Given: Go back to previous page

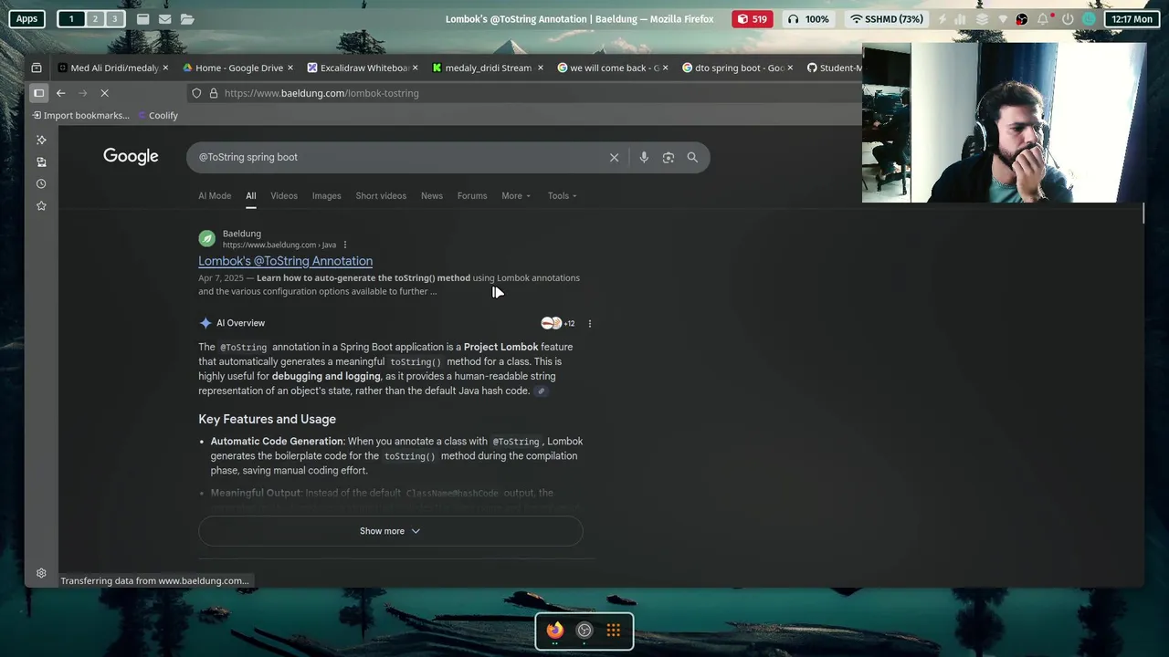Looking at the screenshot, I should pos(60,93).
